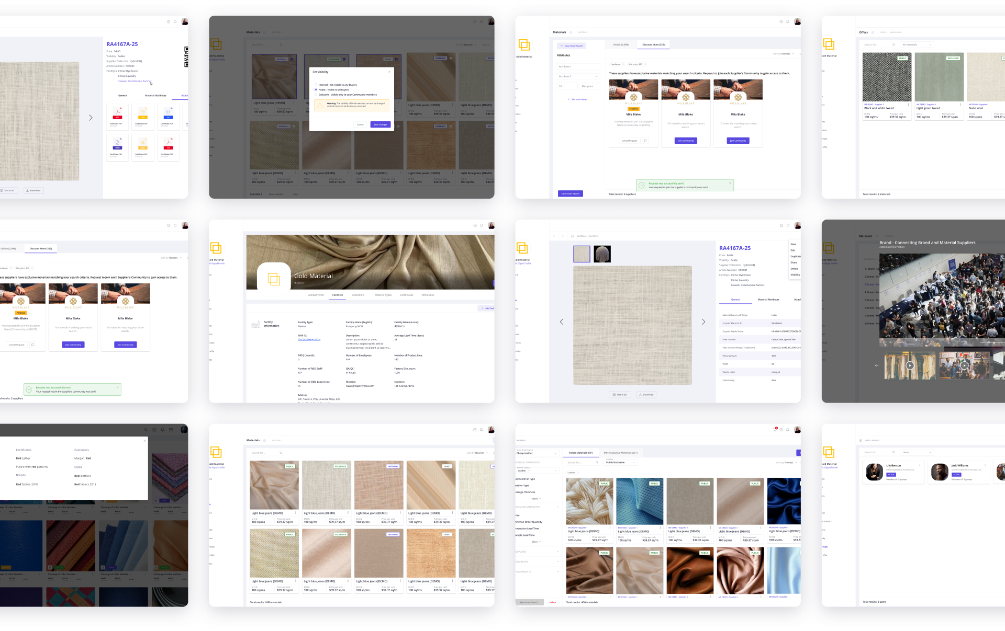1005x631 pixels.
Task: Select 'Public - visible to all Buyers' radio
Action: (316, 90)
